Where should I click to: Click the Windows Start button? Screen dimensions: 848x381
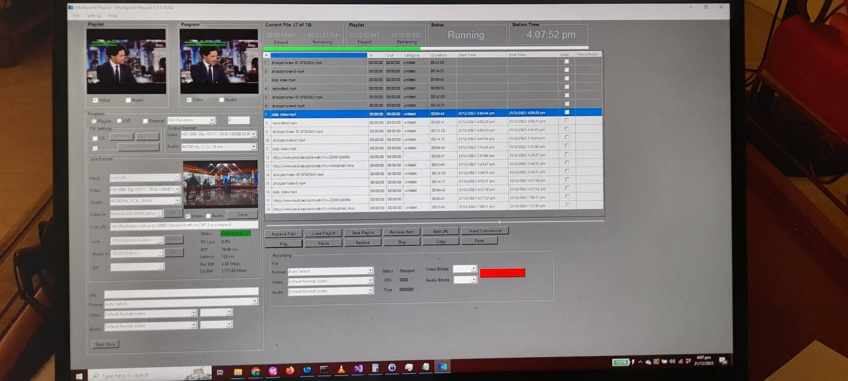tap(79, 377)
